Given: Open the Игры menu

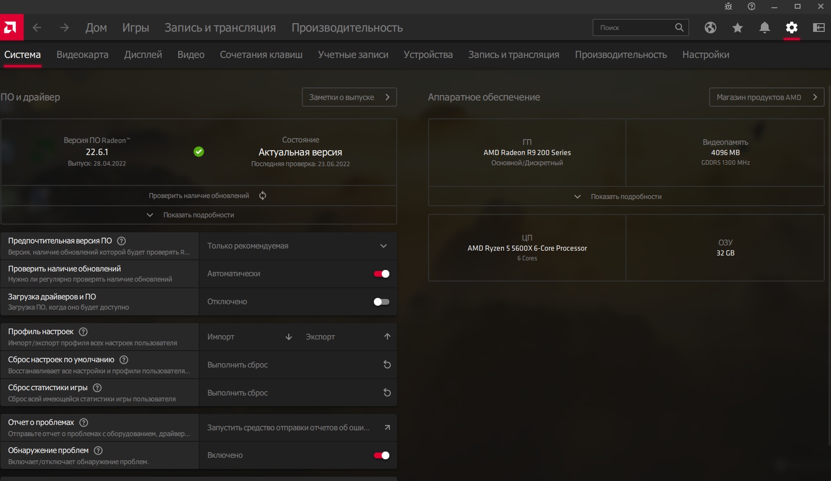Looking at the screenshot, I should [135, 28].
